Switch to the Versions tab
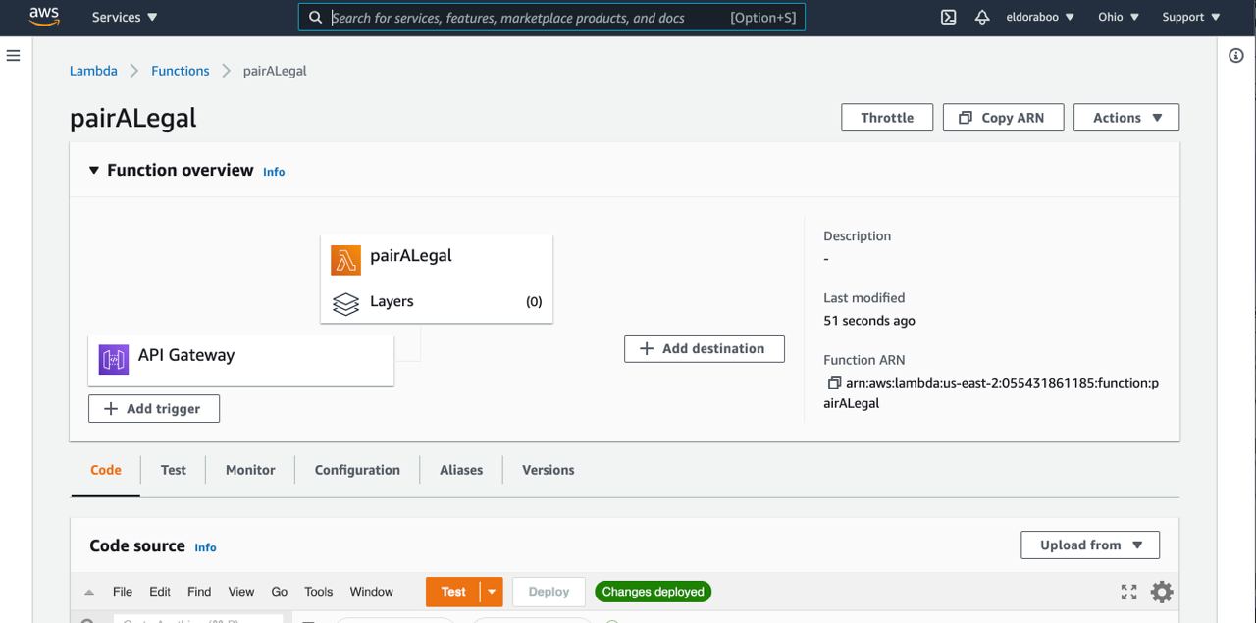 click(x=549, y=470)
